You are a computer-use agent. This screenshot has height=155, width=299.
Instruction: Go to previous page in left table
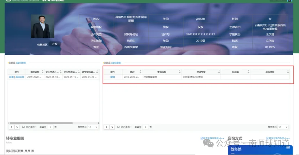pos(12,127)
